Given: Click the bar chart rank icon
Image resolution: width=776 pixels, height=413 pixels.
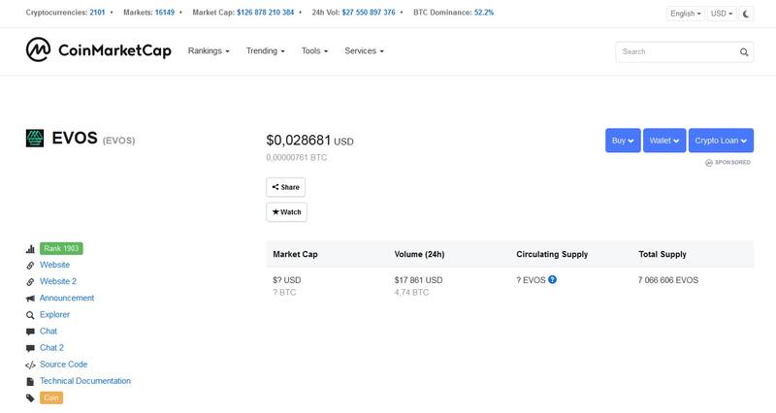Looking at the screenshot, I should 30,249.
